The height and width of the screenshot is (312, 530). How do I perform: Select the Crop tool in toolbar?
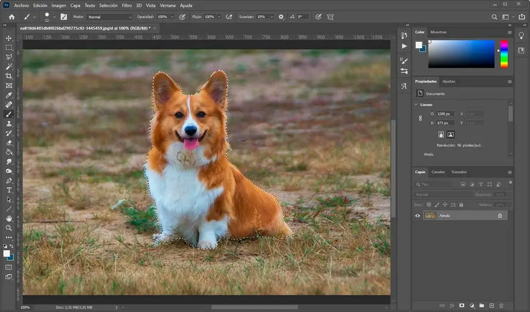click(9, 76)
